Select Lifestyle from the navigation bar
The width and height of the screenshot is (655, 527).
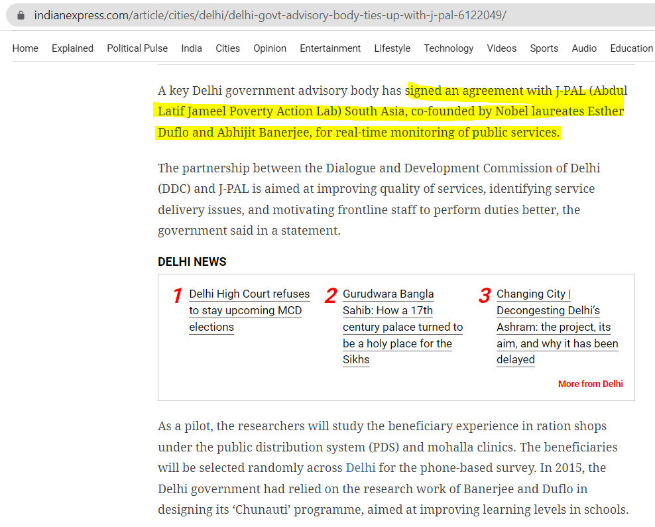[392, 48]
